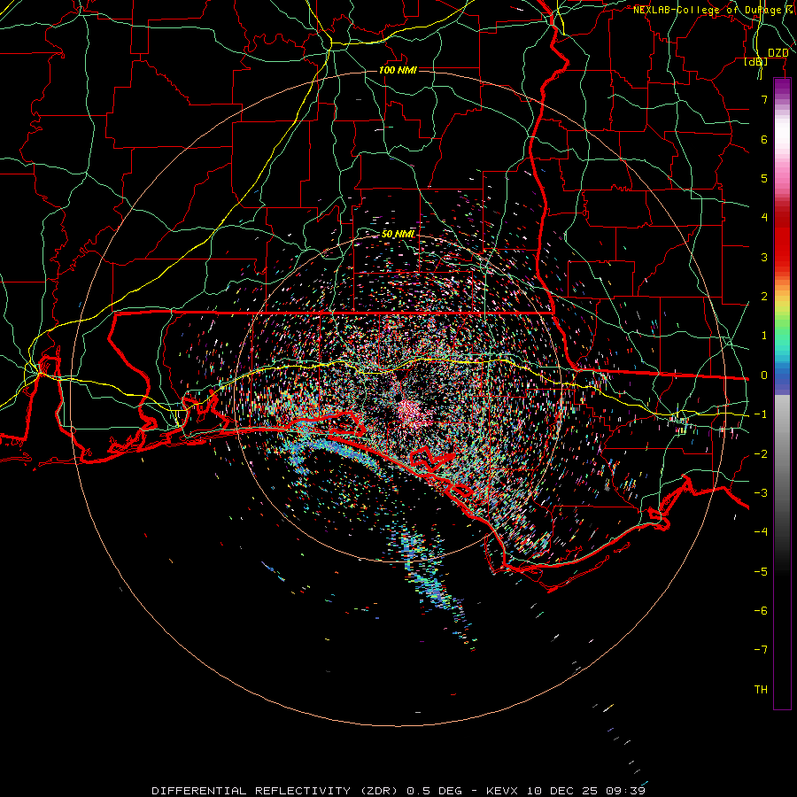Click the -4 value on color scale
Screen dimensions: 797x797
point(761,532)
